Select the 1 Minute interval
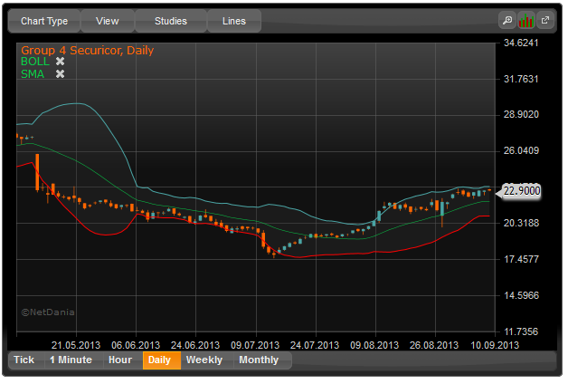 [x=71, y=360]
